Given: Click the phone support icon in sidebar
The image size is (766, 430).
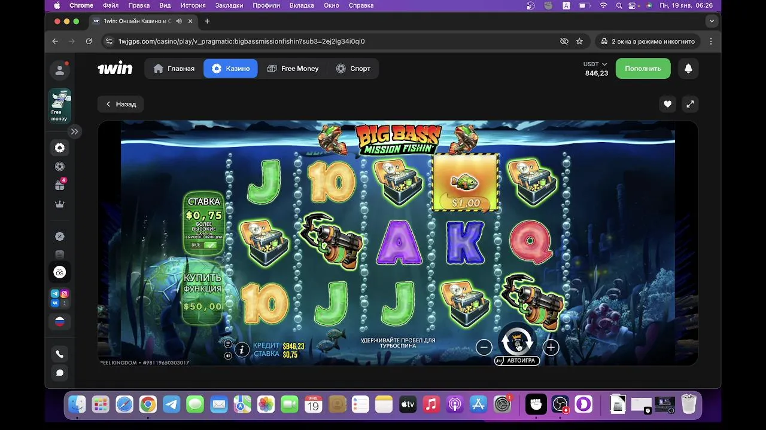Looking at the screenshot, I should (x=60, y=354).
